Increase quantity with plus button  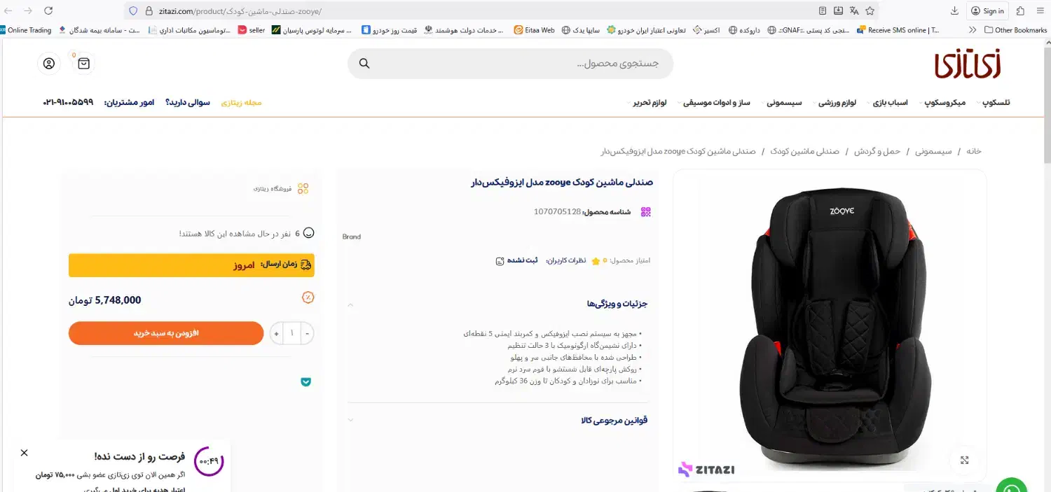[x=276, y=333]
